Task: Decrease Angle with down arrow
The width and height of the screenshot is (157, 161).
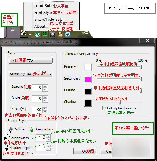Action: (x=45, y=100)
